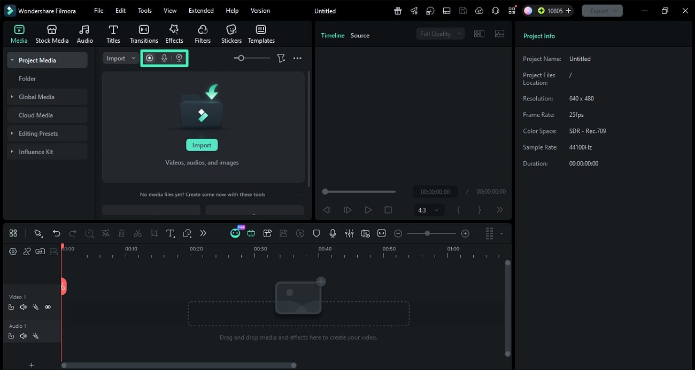Image resolution: width=695 pixels, height=370 pixels.
Task: Click the gift icon in title bar
Action: 398,11
